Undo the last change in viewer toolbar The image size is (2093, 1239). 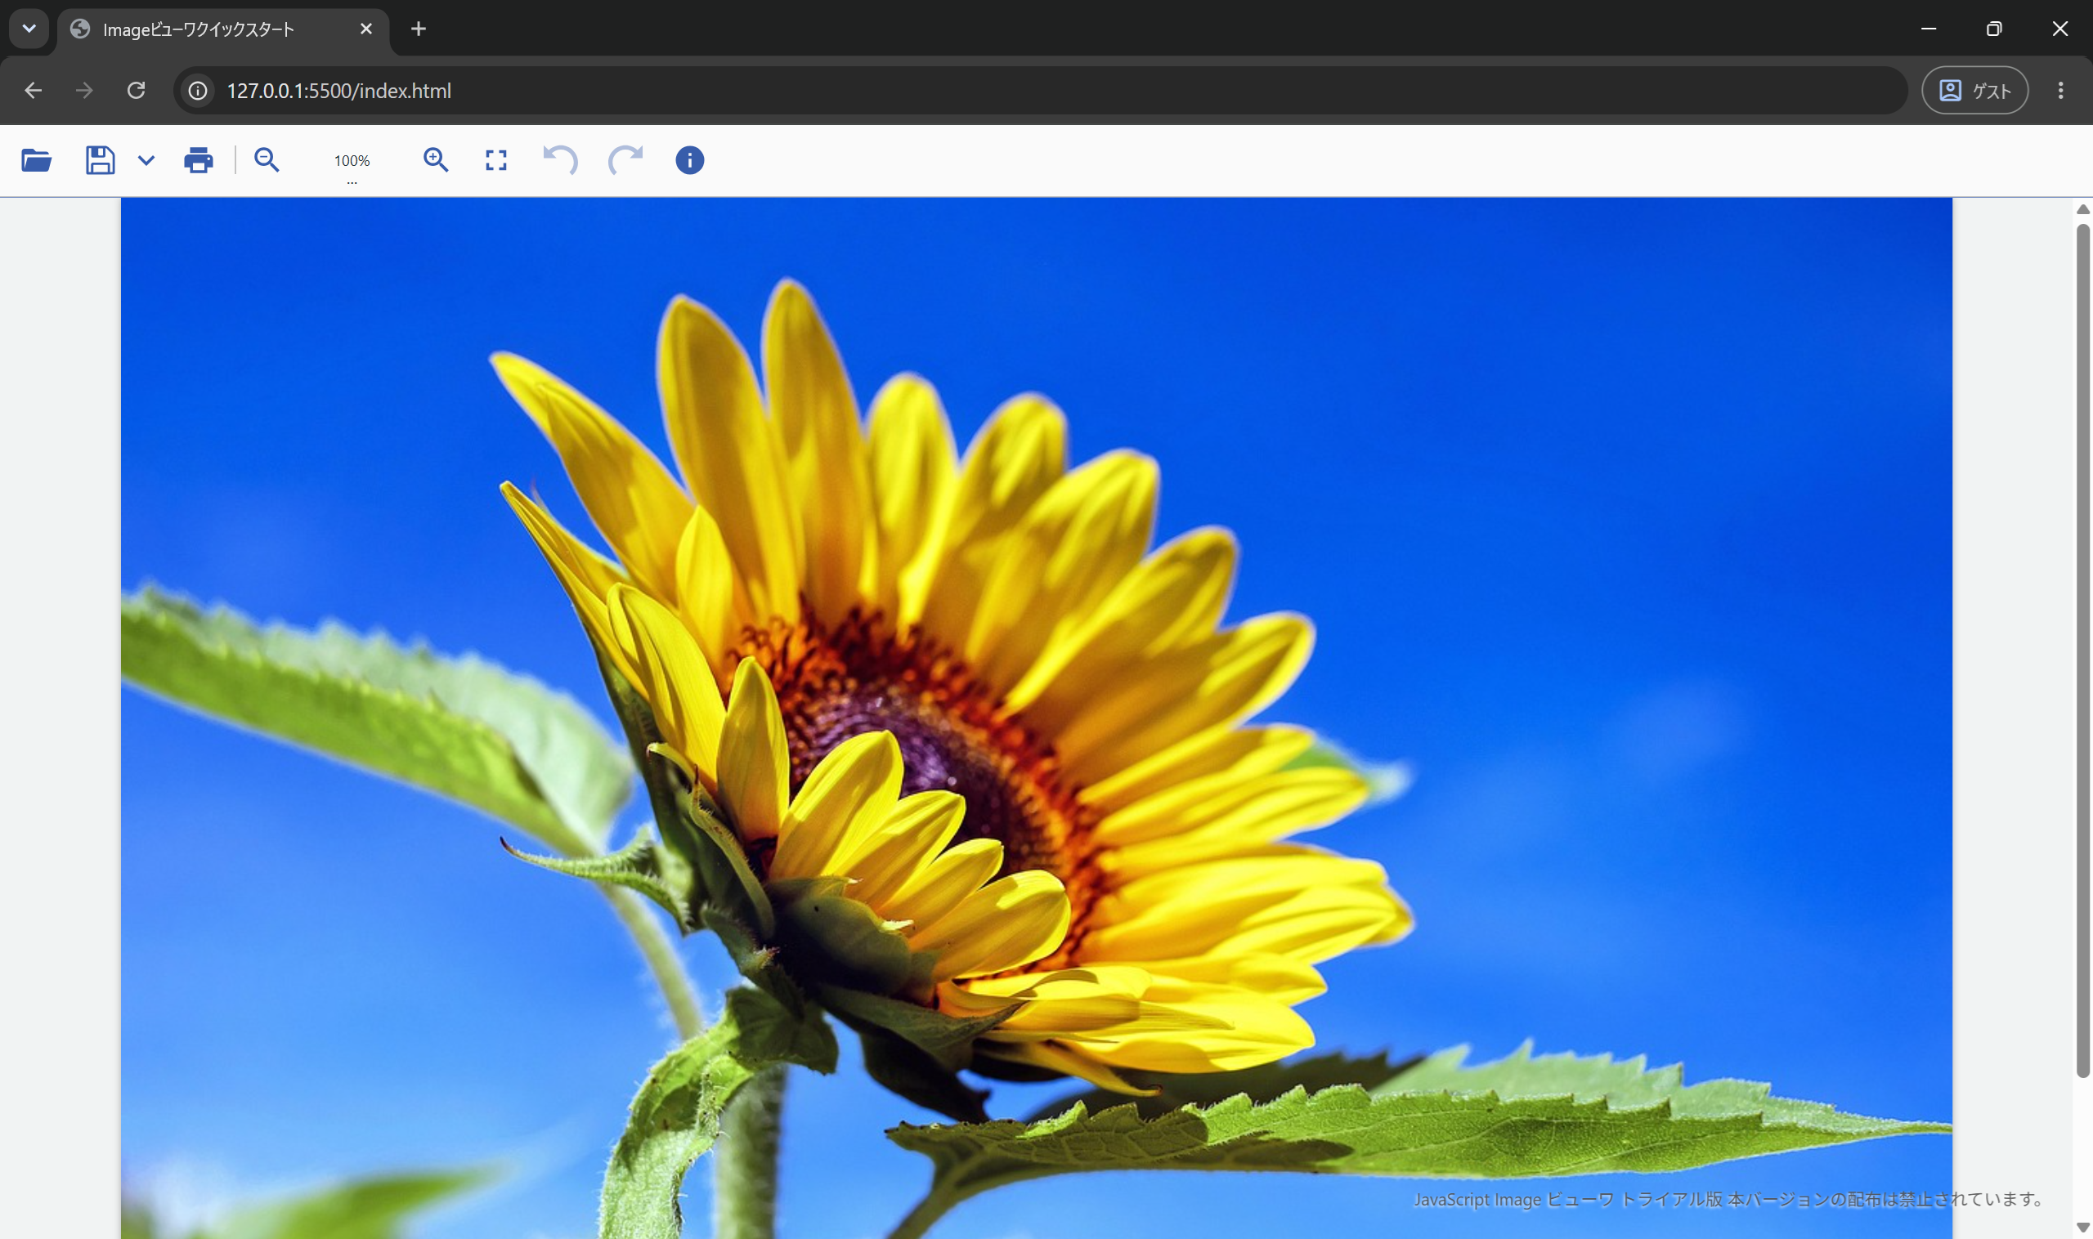tap(560, 159)
